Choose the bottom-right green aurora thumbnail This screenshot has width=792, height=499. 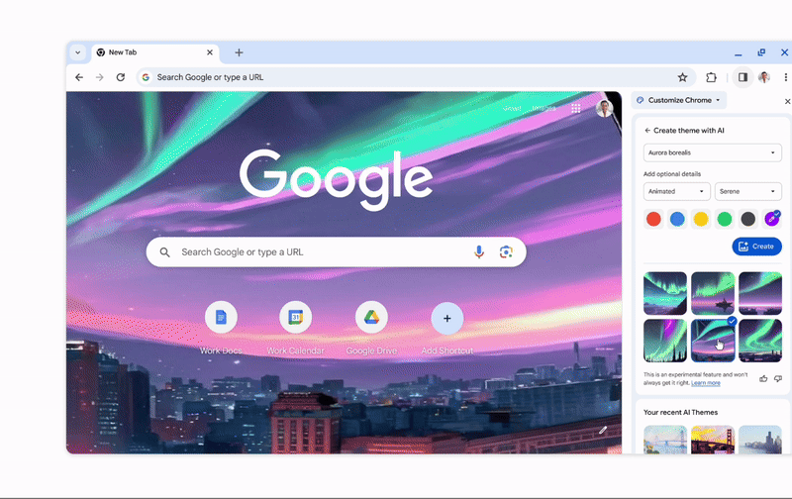click(x=760, y=341)
